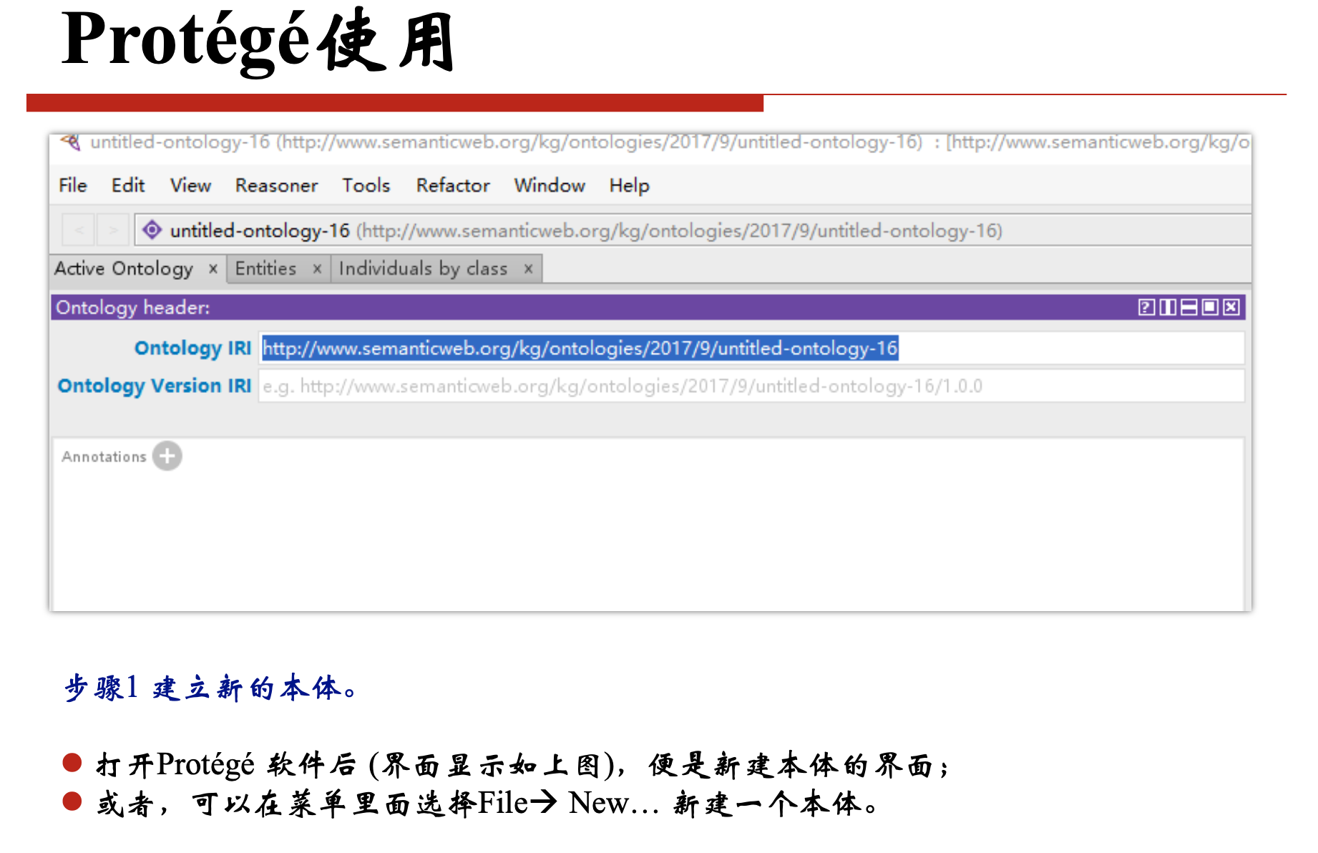Open panel help via the "?" icon
This screenshot has width=1318, height=853.
[x=1147, y=308]
